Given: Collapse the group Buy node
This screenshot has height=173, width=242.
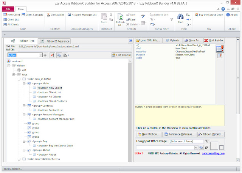Looking at the screenshot, I should pos(24,142).
